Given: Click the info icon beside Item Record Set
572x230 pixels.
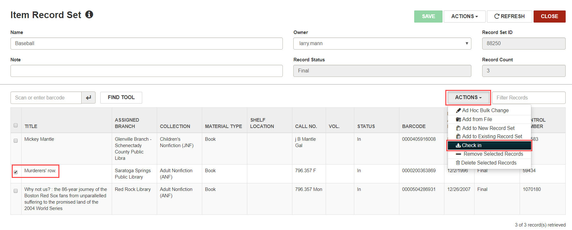Looking at the screenshot, I should tap(89, 15).
